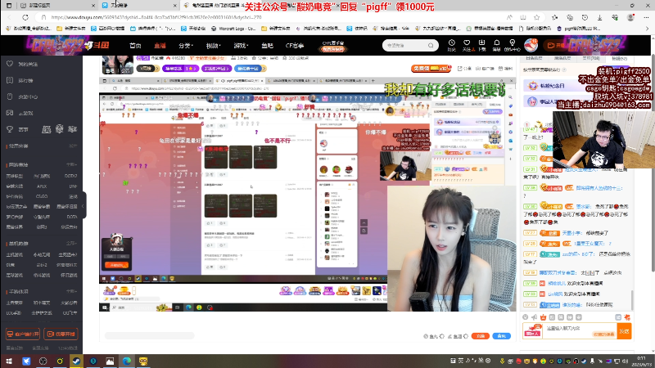Screen dimensions: 655x368
Task: Claim the orange free gift x10 button
Action: coord(431,69)
